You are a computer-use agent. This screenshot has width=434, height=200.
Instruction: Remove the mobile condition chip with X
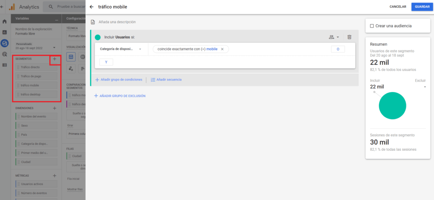(x=222, y=49)
